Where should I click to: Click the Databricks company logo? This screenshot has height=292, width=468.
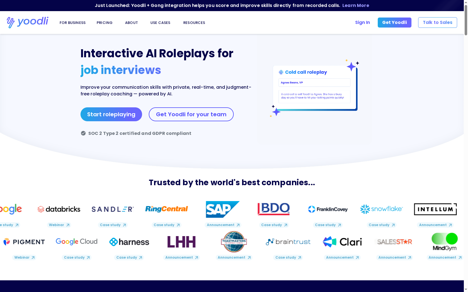click(x=58, y=209)
